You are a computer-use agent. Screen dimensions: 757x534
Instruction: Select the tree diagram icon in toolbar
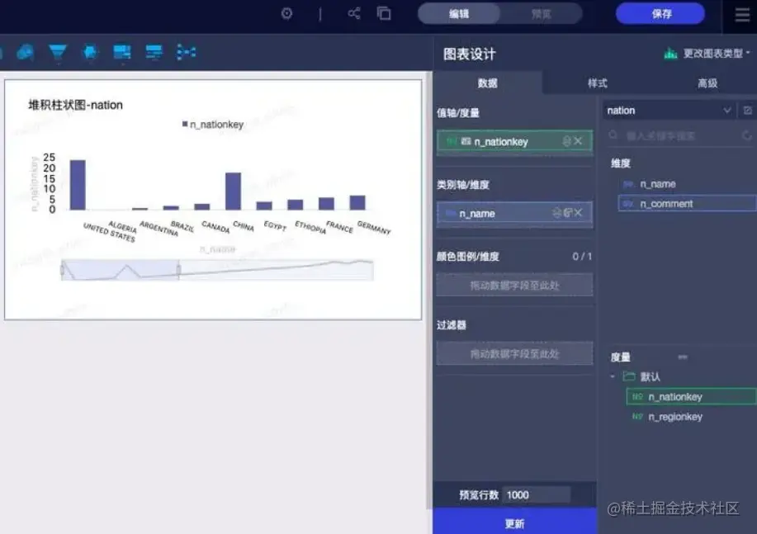coord(186,52)
